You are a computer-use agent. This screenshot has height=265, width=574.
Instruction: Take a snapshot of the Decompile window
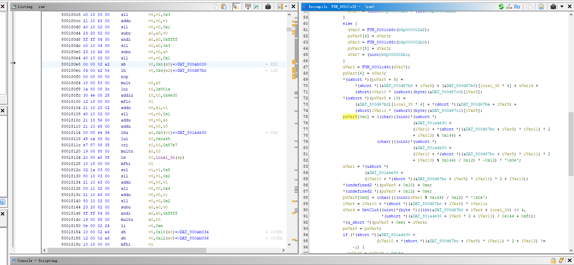pyautogui.click(x=553, y=7)
